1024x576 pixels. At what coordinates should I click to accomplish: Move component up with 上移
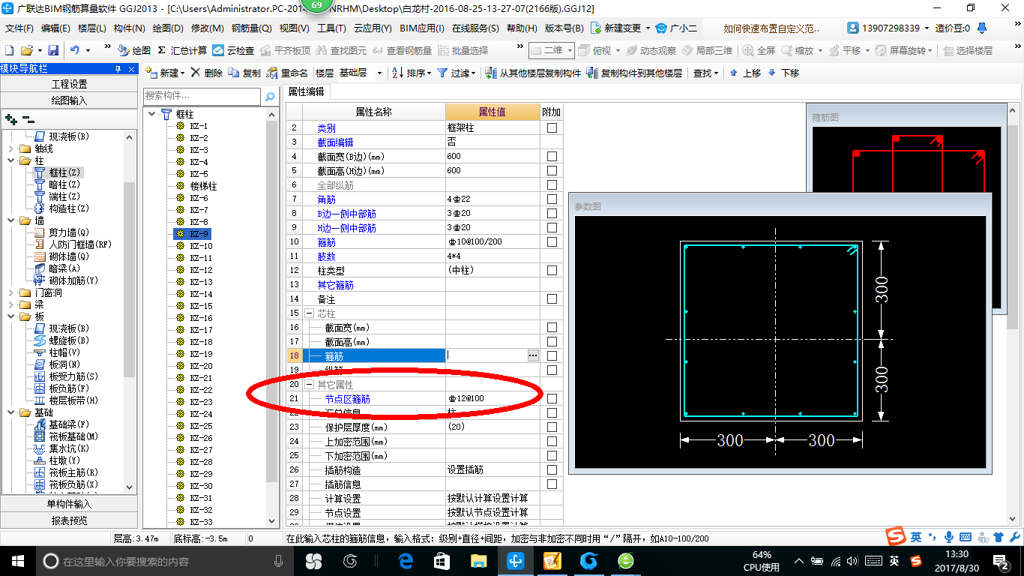pyautogui.click(x=744, y=73)
